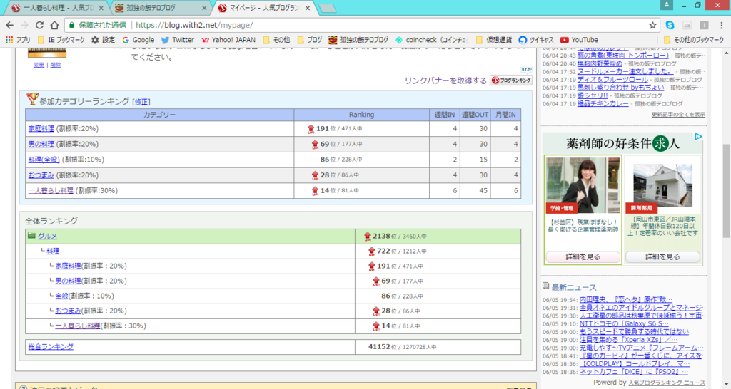
Task: Open the Twitter bookmark
Action: (178, 40)
